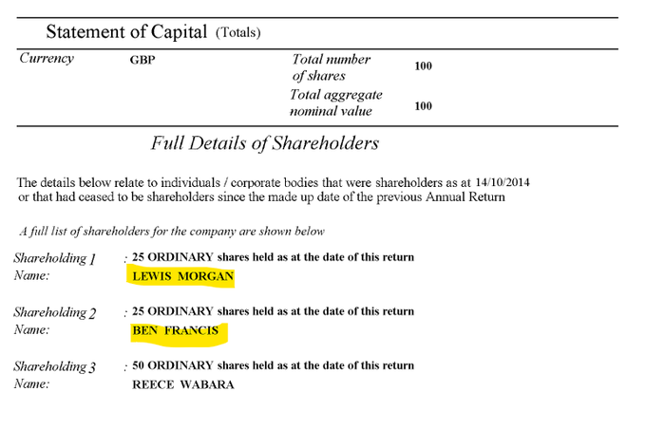The width and height of the screenshot is (646, 429).
Task: Click the Total number of shares label
Action: 332,67
